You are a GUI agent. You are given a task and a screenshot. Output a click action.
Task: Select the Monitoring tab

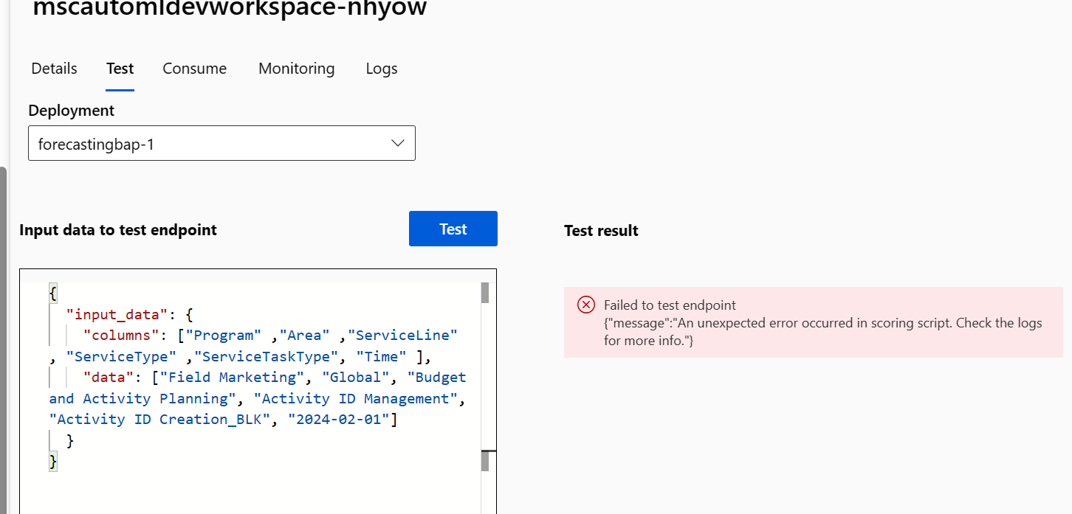coord(296,68)
